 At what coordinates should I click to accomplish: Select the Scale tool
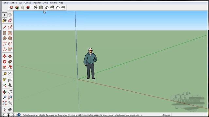click(5, 67)
